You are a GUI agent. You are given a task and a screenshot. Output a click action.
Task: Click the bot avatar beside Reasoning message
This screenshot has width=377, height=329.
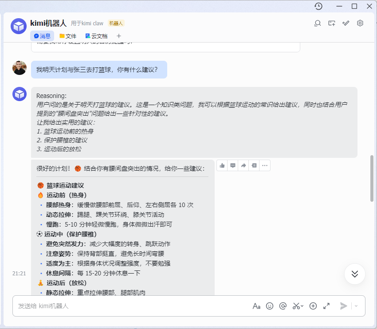coord(20,94)
